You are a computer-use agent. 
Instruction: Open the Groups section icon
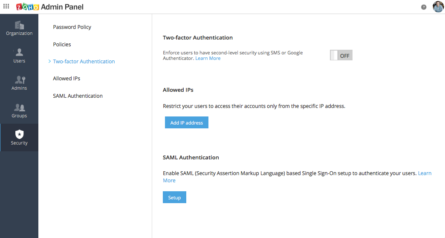(x=19, y=107)
